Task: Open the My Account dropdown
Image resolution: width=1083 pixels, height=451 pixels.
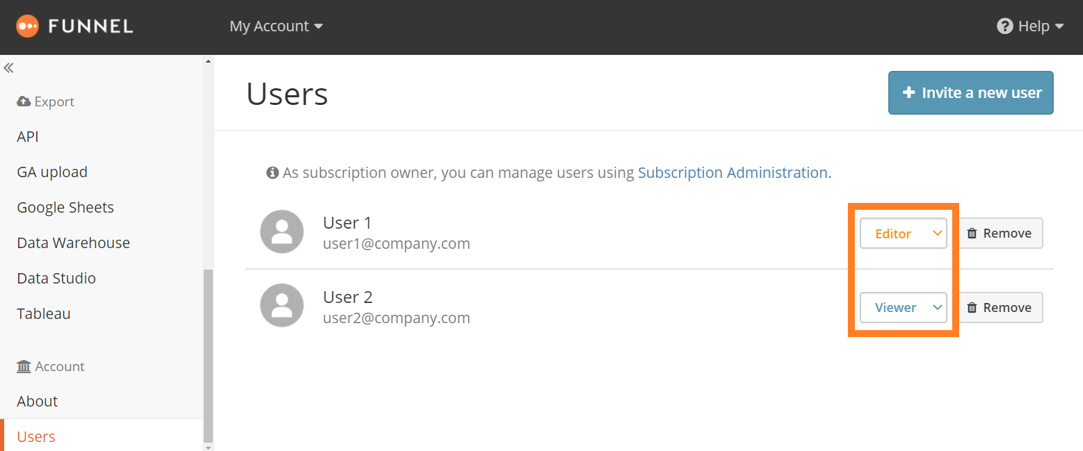Action: coord(276,26)
